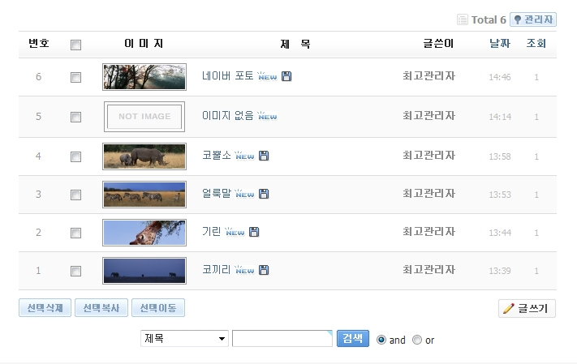The height and width of the screenshot is (364, 577).
Task: Click into the search keyword text box
Action: pyautogui.click(x=282, y=339)
